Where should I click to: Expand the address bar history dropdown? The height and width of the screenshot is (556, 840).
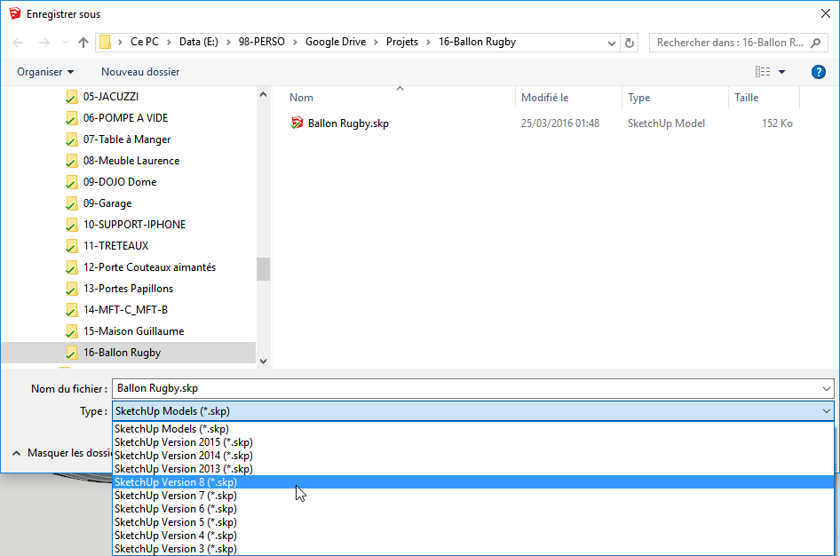(x=611, y=43)
